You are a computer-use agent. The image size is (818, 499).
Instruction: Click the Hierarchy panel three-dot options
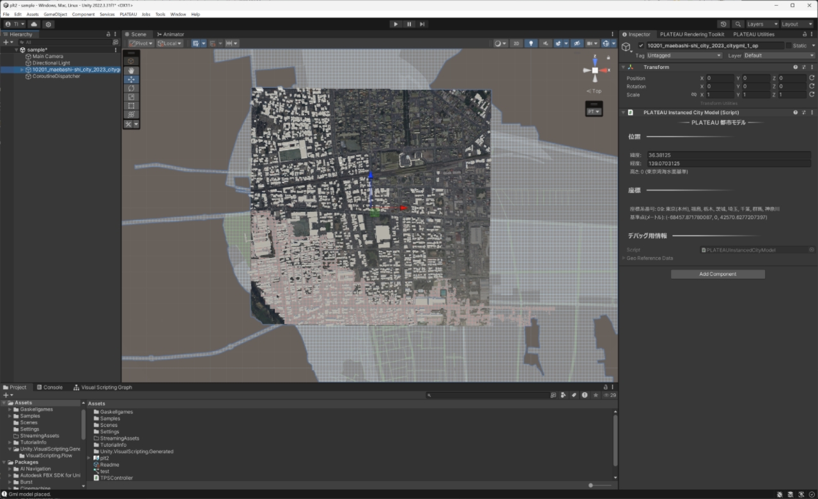(116, 34)
